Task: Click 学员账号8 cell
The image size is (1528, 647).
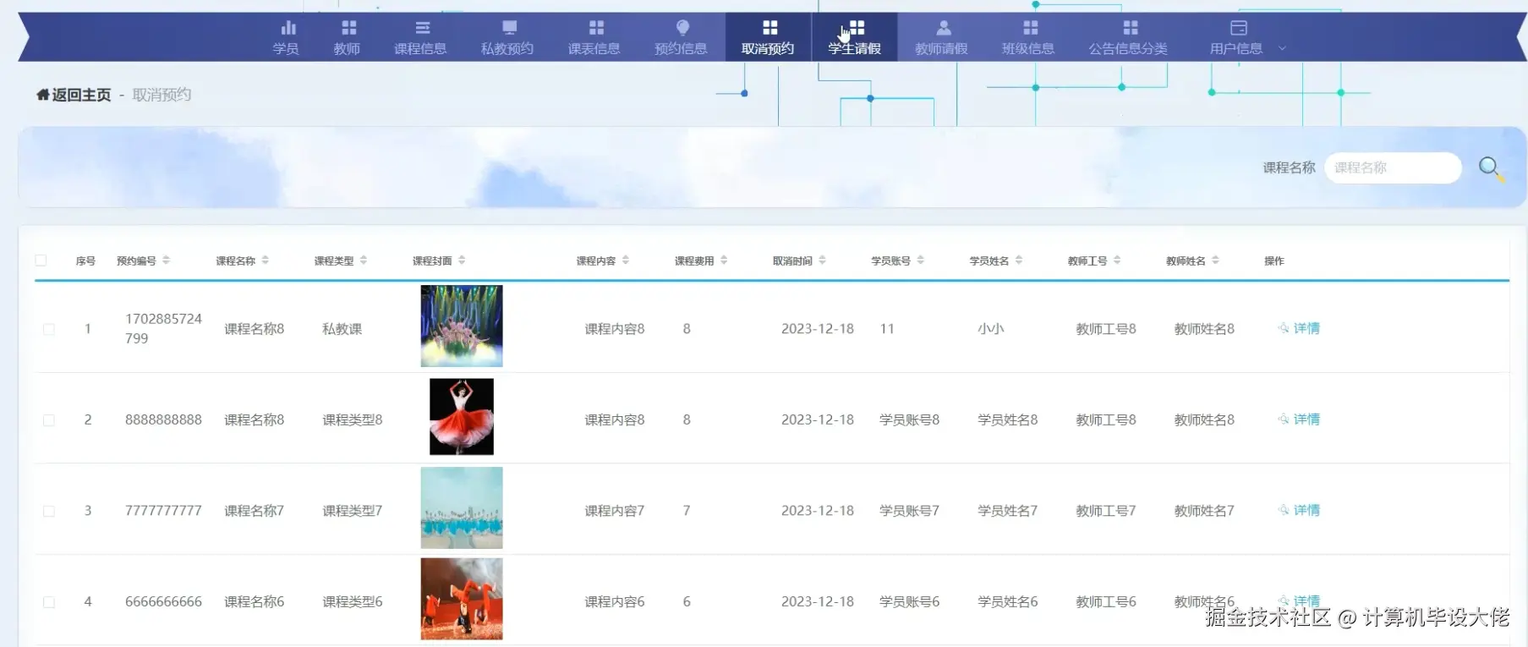Action: [910, 420]
